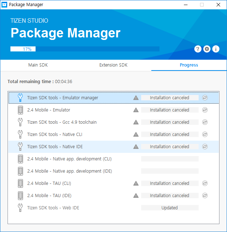Image resolution: width=227 pixels, height=232 pixels.
Task: Retry Native CLI installation refresh icon
Action: click(205, 135)
